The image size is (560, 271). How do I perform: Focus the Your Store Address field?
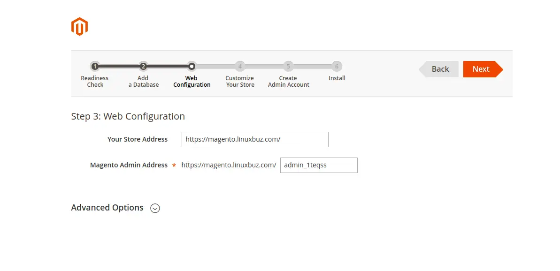[x=255, y=139]
